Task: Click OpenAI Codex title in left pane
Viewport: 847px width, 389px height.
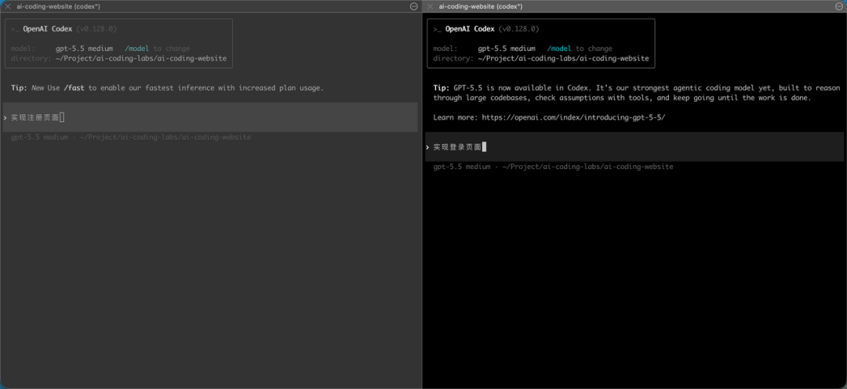Action: (48, 29)
